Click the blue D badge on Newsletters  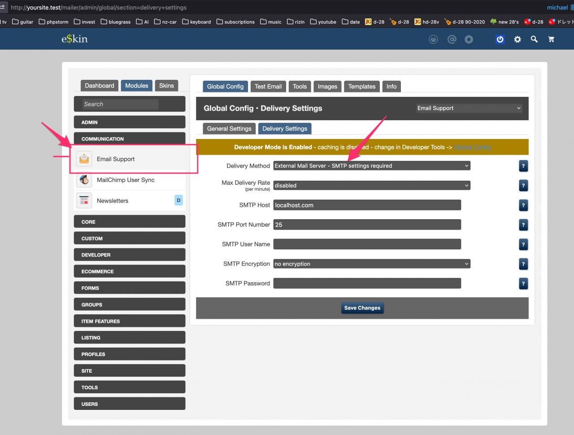click(178, 200)
